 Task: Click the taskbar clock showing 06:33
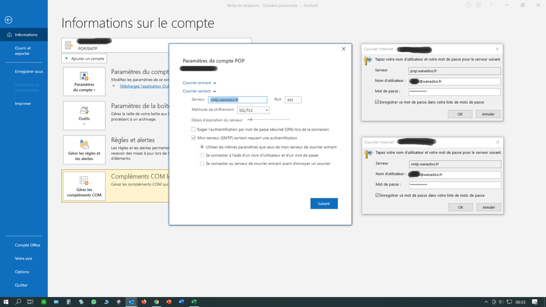[x=520, y=302]
